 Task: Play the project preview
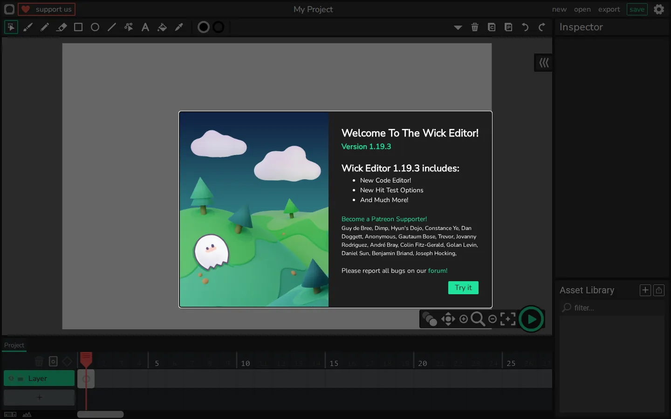pos(531,319)
